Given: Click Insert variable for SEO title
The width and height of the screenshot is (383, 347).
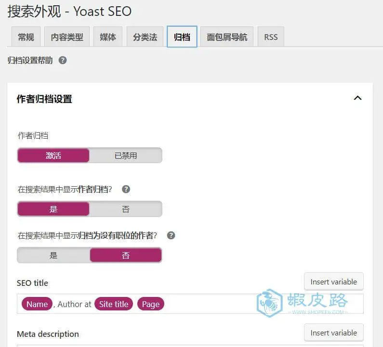Looking at the screenshot, I should tap(334, 282).
